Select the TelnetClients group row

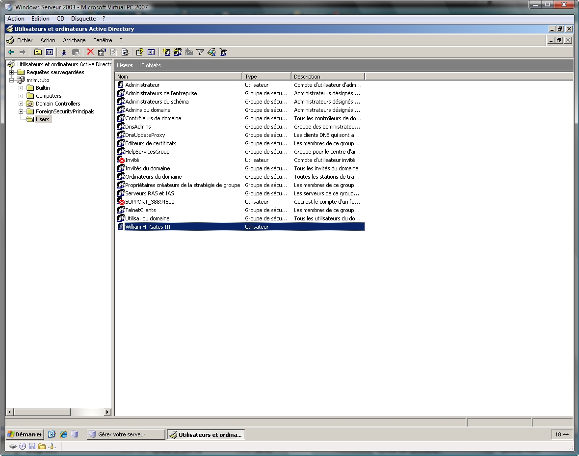click(240, 210)
